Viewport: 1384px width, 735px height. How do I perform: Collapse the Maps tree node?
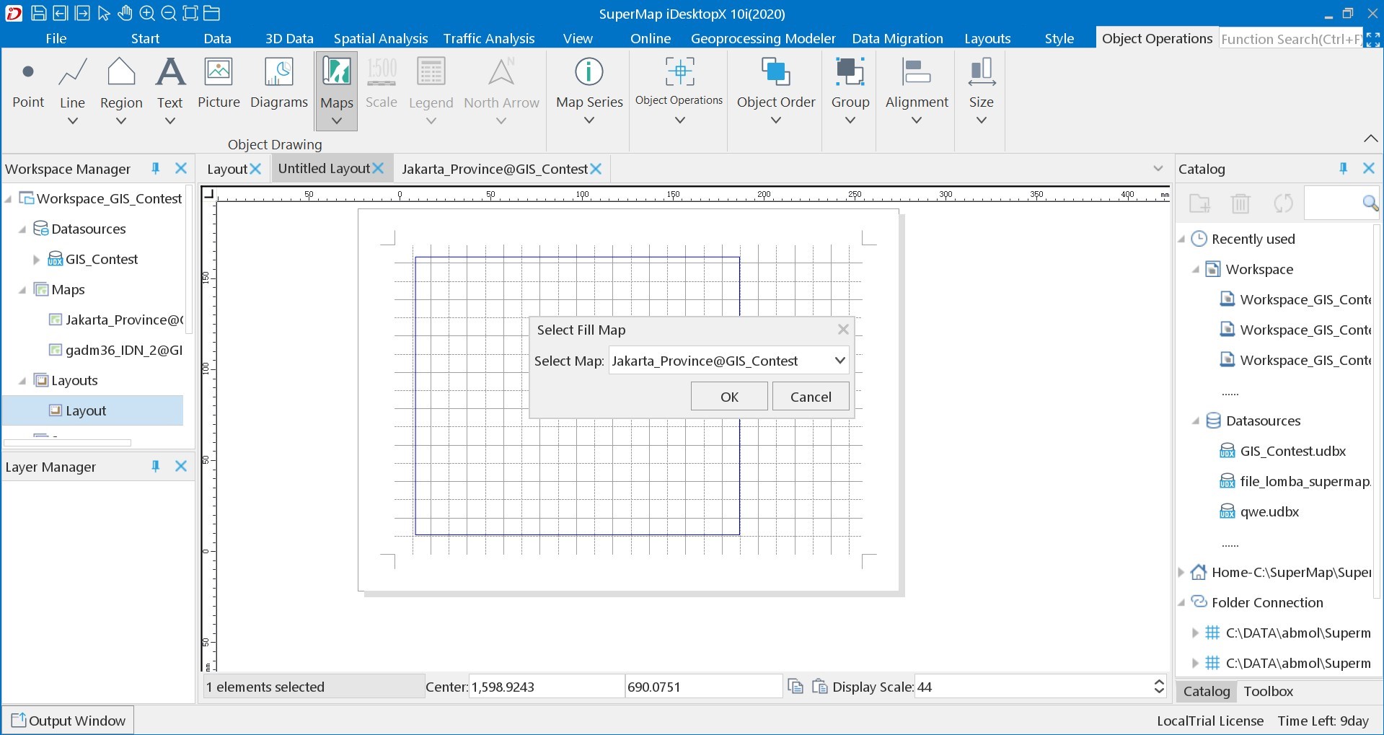[22, 290]
